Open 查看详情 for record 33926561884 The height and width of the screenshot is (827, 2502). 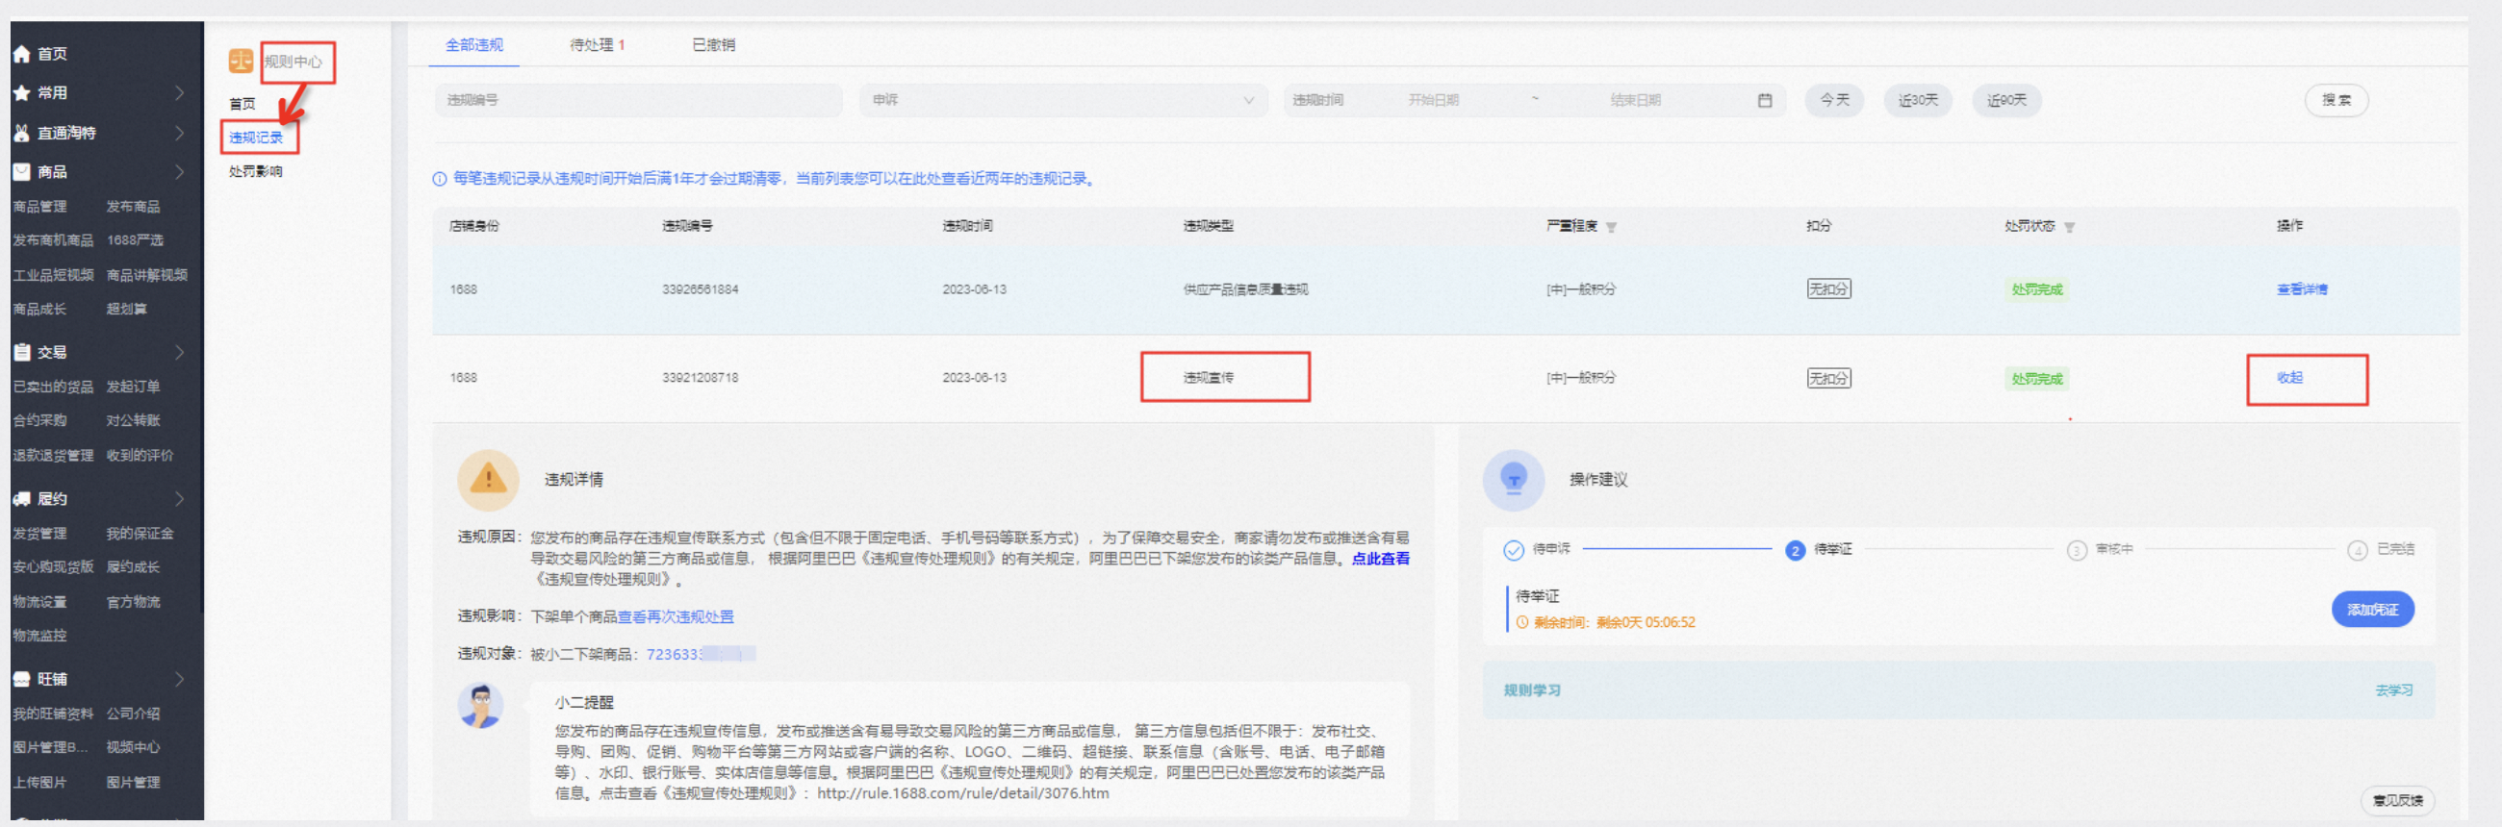[x=2301, y=289]
